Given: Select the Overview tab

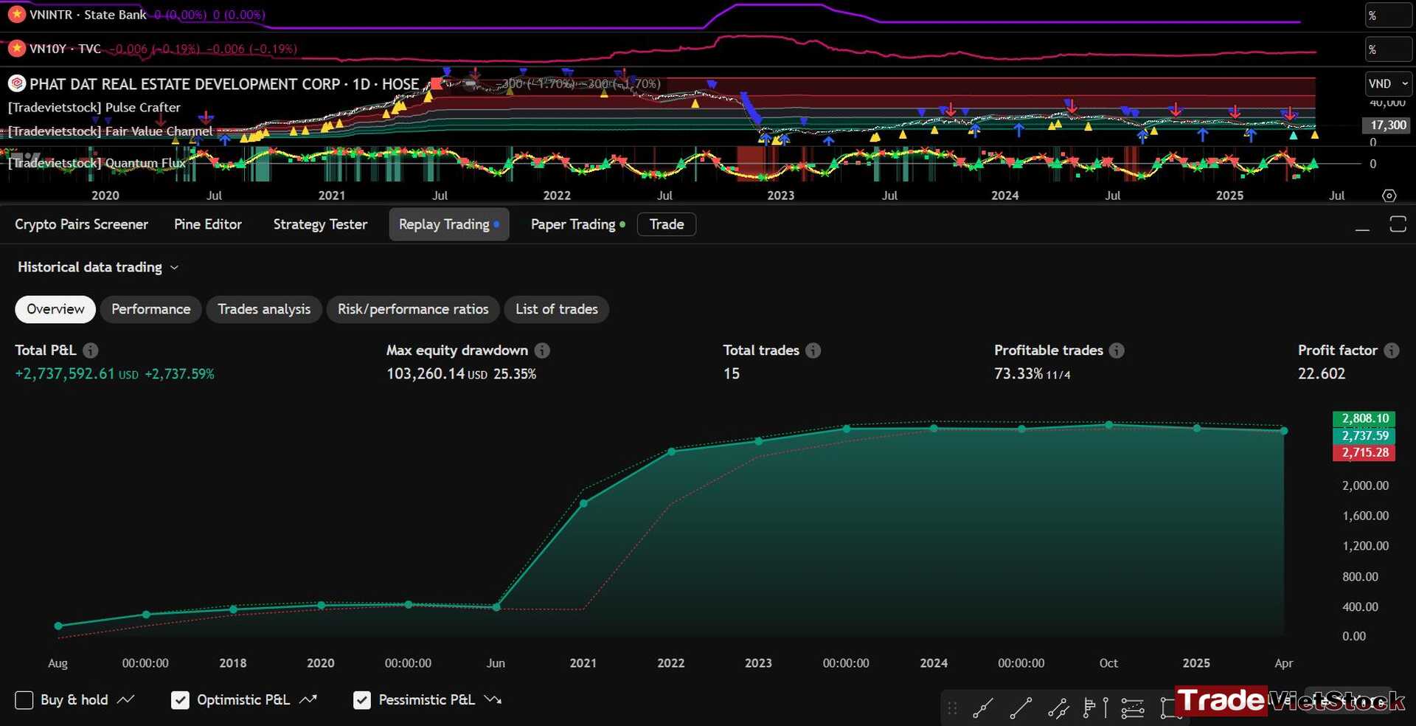Looking at the screenshot, I should click(55, 309).
